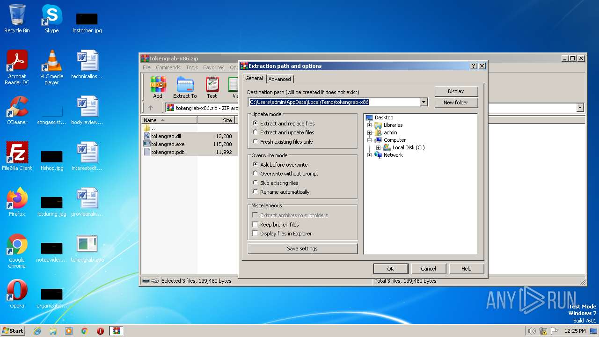Open WinRAR address bar dropdown arrow
Image resolution: width=599 pixels, height=337 pixels.
(580, 108)
